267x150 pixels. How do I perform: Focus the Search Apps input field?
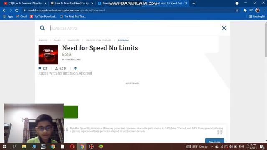click(133, 28)
